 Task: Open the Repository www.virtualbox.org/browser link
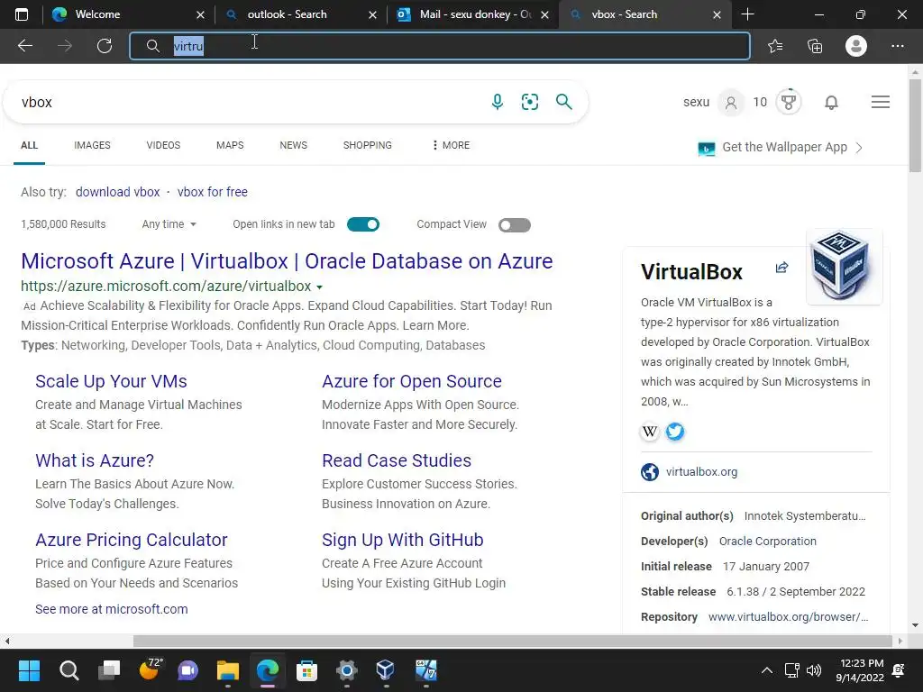coord(788,616)
